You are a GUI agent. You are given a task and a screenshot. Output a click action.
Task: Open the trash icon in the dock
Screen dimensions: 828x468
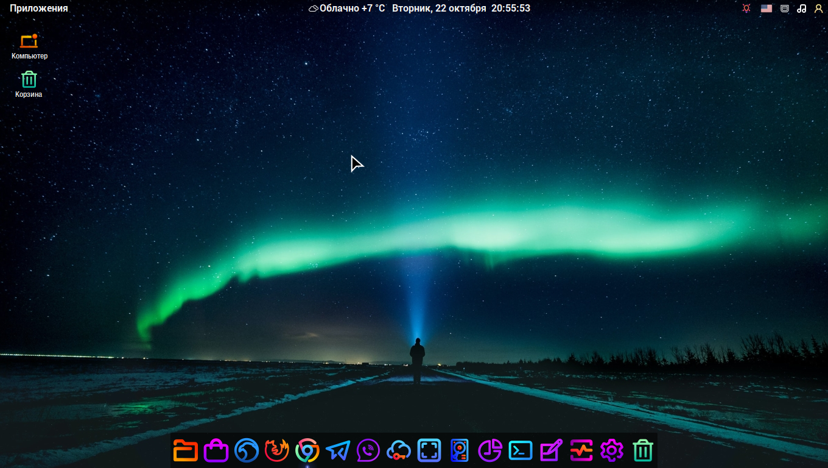[642, 450]
